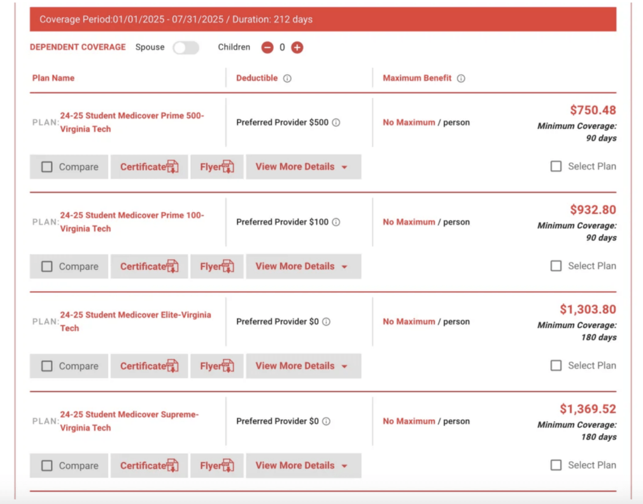Download Certificate for Prime 500 plan
This screenshot has width=643, height=504.
click(x=149, y=167)
